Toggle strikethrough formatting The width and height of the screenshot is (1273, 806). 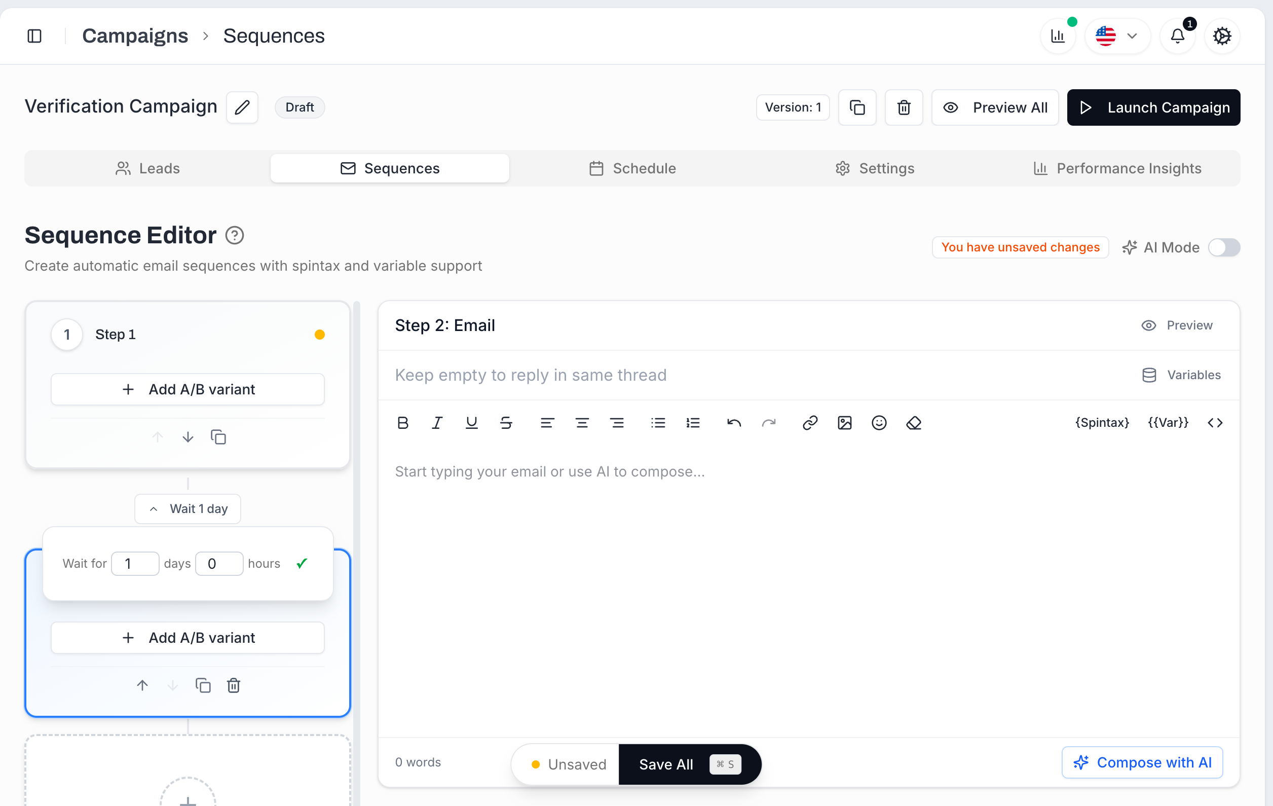click(506, 423)
